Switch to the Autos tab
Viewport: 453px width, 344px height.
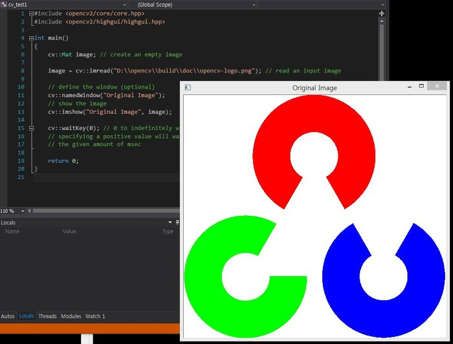click(8, 316)
